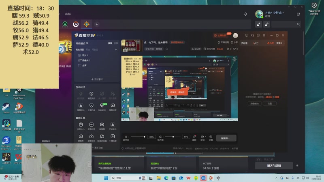This screenshot has width=324, height=182.
Task: Open Microsoft Edge from the taskbar
Action: click(166, 178)
